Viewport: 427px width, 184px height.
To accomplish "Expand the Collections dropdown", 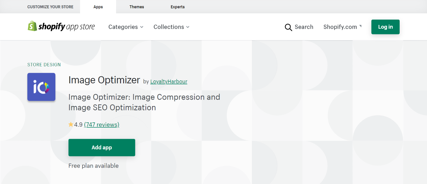I will [x=171, y=27].
